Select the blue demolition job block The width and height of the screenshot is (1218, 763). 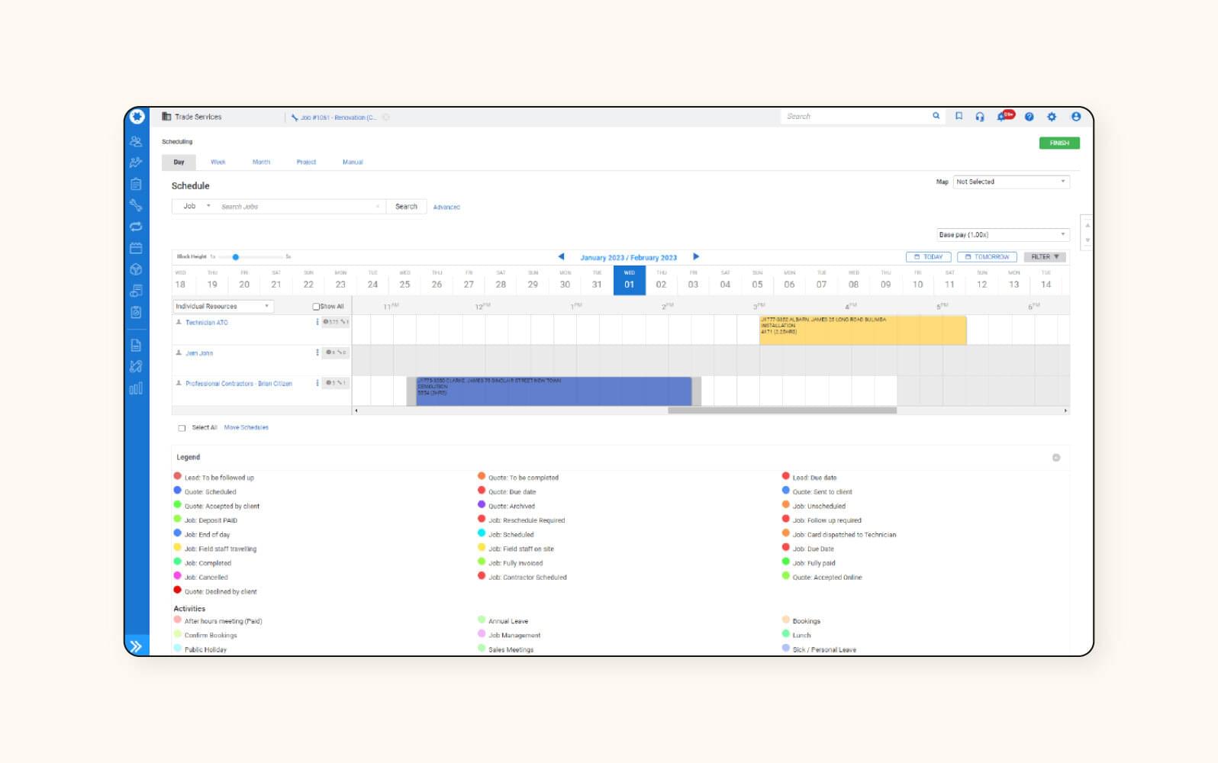pos(554,391)
